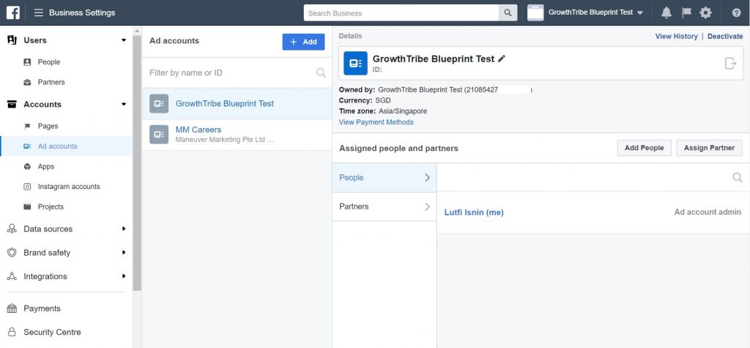Open Payments in the sidebar

[42, 308]
